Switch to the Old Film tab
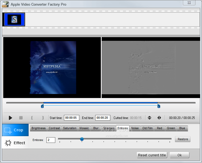The image size is (202, 163). tap(147, 128)
